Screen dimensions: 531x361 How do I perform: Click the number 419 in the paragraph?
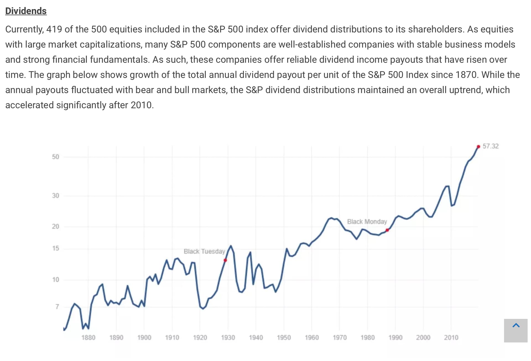click(x=54, y=29)
